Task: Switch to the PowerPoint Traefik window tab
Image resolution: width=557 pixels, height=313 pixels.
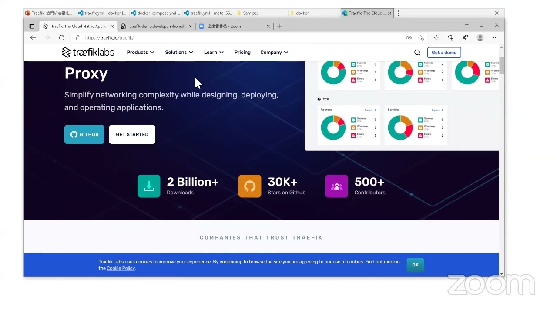Action: (49, 13)
